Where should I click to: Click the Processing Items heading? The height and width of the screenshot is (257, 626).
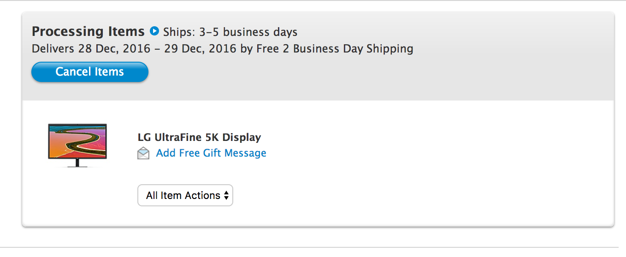click(x=88, y=31)
